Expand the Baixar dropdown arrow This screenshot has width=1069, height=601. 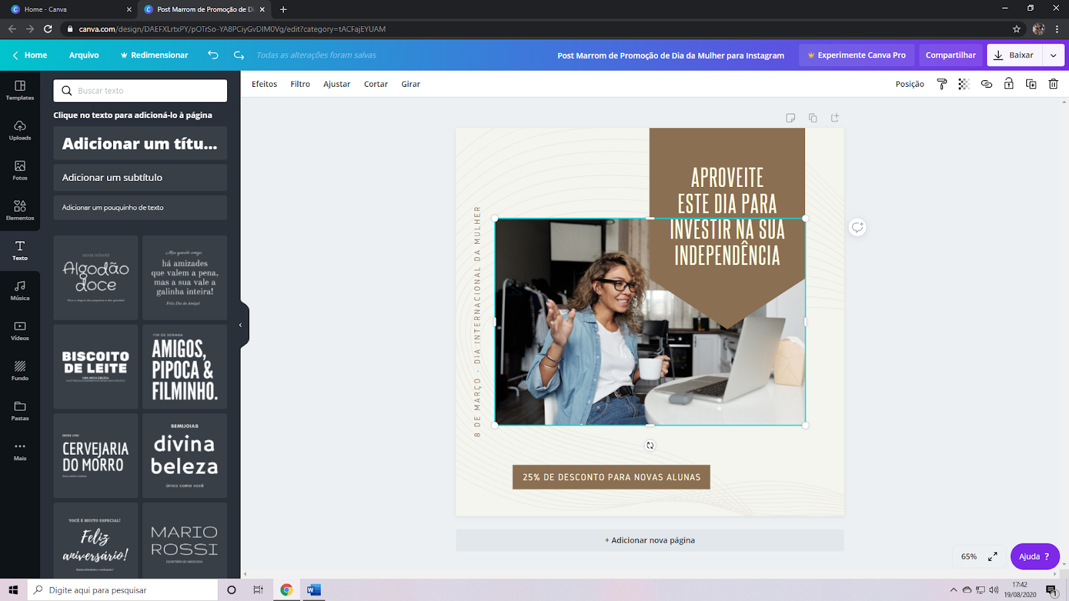point(1054,55)
